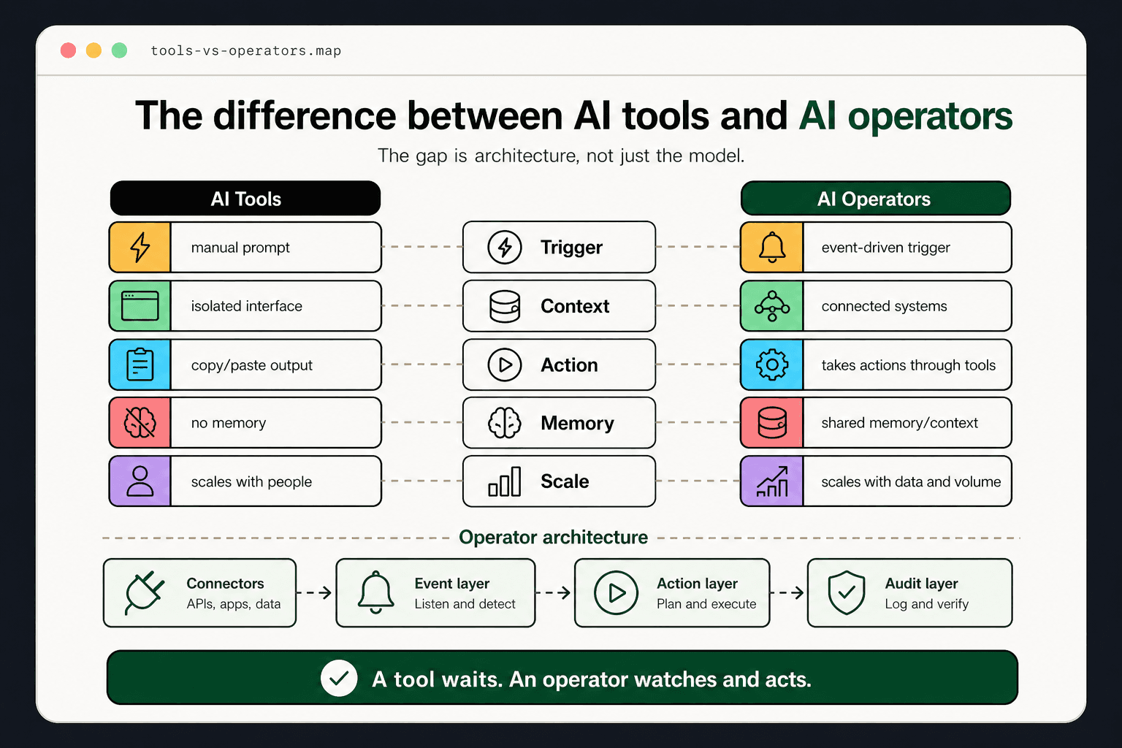Click the clipboard icon next to copy/paste output
1122x748 pixels.
click(140, 365)
